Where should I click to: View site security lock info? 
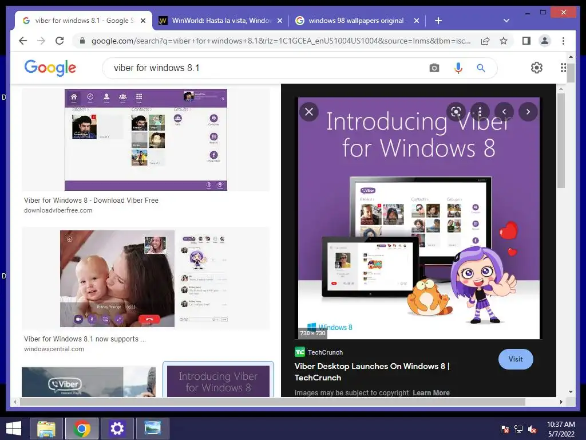click(x=82, y=41)
